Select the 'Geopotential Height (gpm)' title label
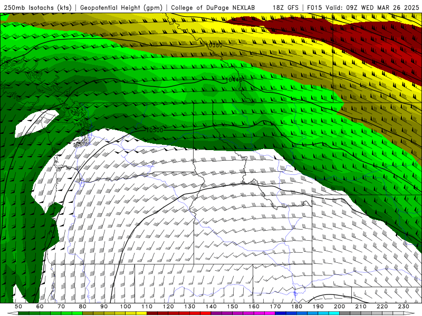Viewport: 422px width, 316px height. [x=121, y=8]
